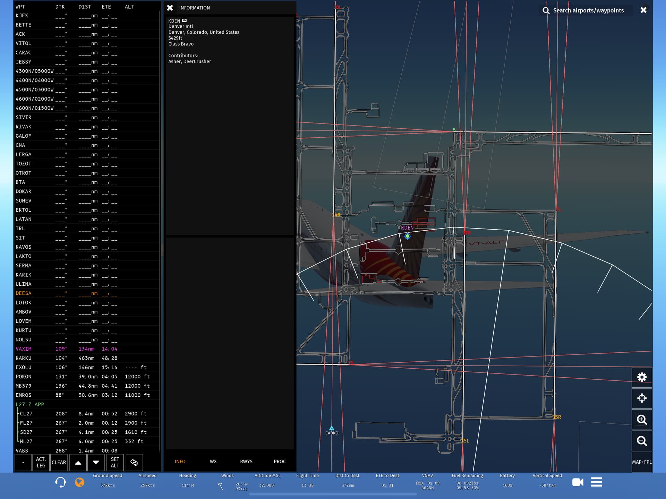Open map settings gear
Image resolution: width=666 pixels, height=499 pixels.
pyautogui.click(x=642, y=377)
